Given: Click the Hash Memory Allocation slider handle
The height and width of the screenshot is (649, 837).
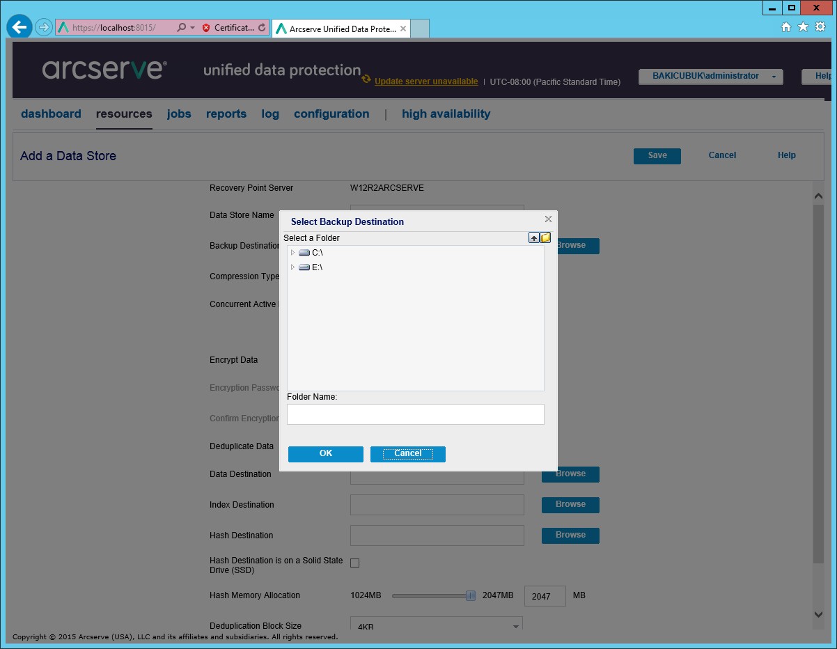Looking at the screenshot, I should tap(471, 595).
